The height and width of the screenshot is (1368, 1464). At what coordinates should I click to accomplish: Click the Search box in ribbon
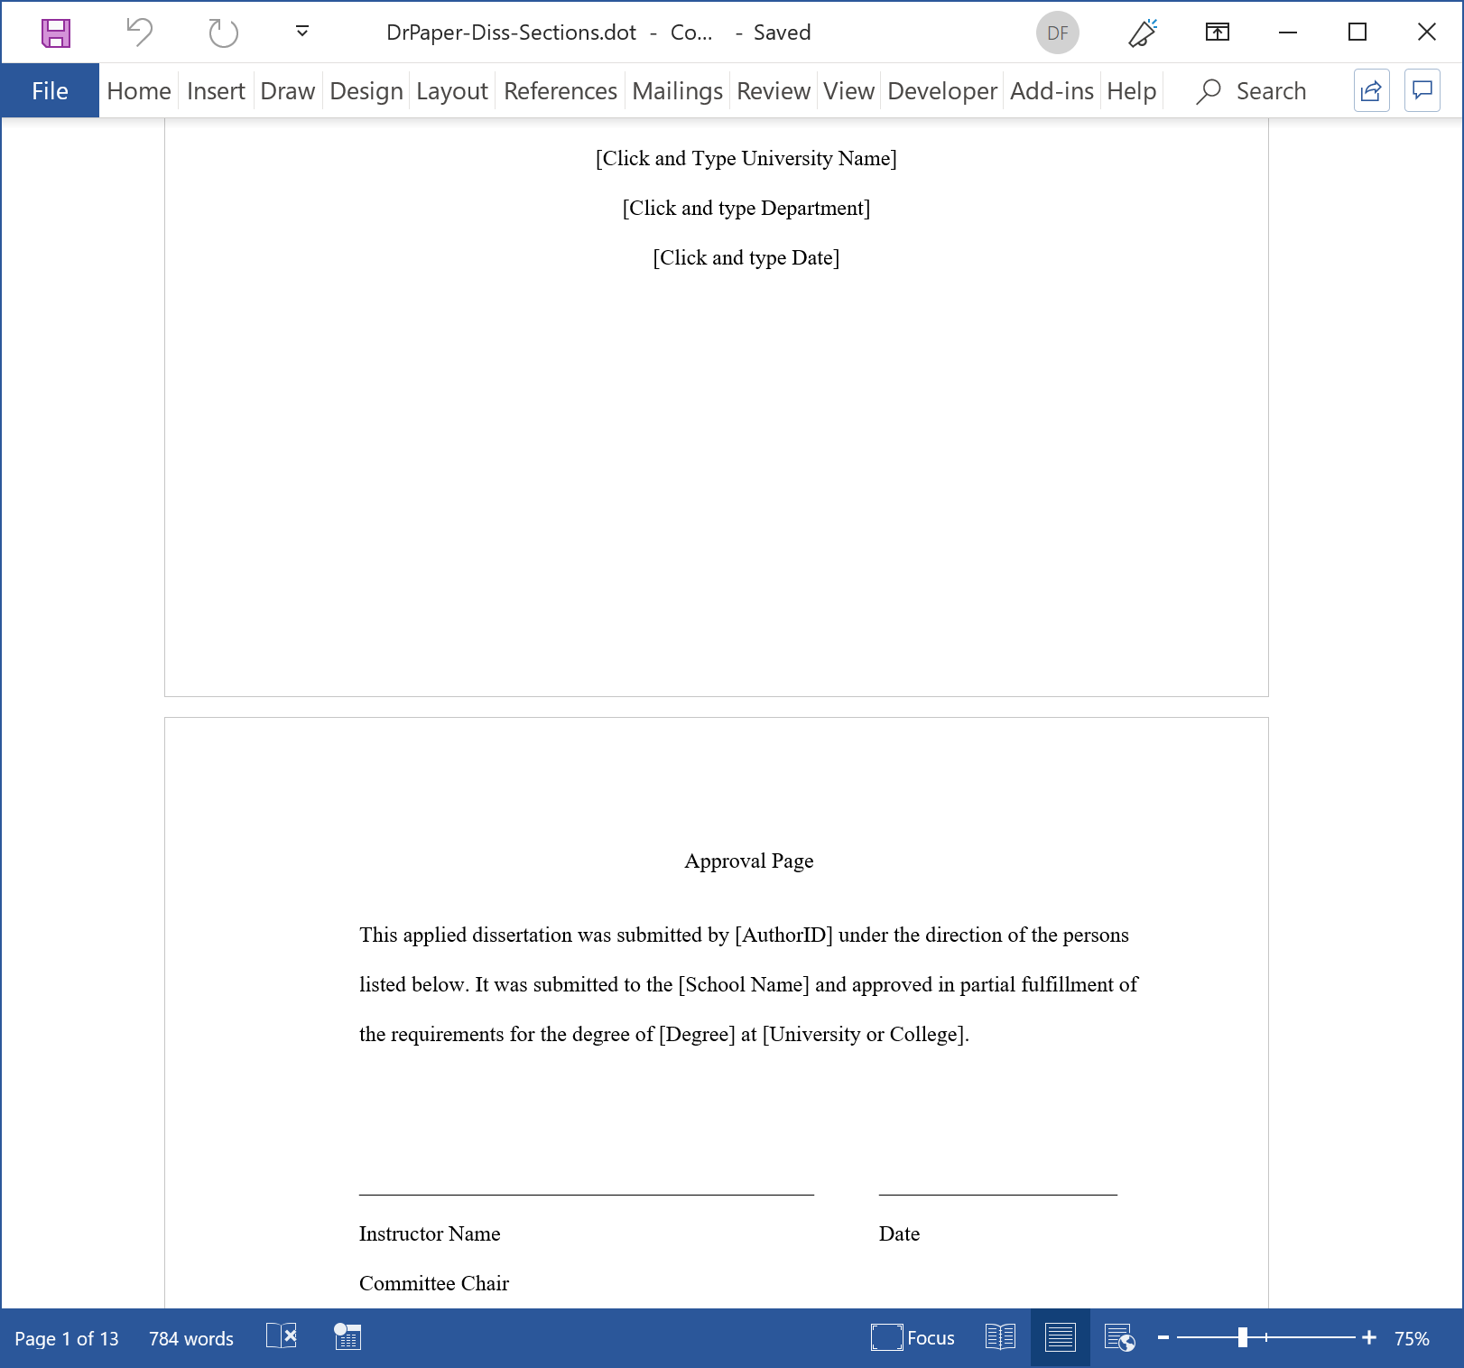pyautogui.click(x=1252, y=91)
